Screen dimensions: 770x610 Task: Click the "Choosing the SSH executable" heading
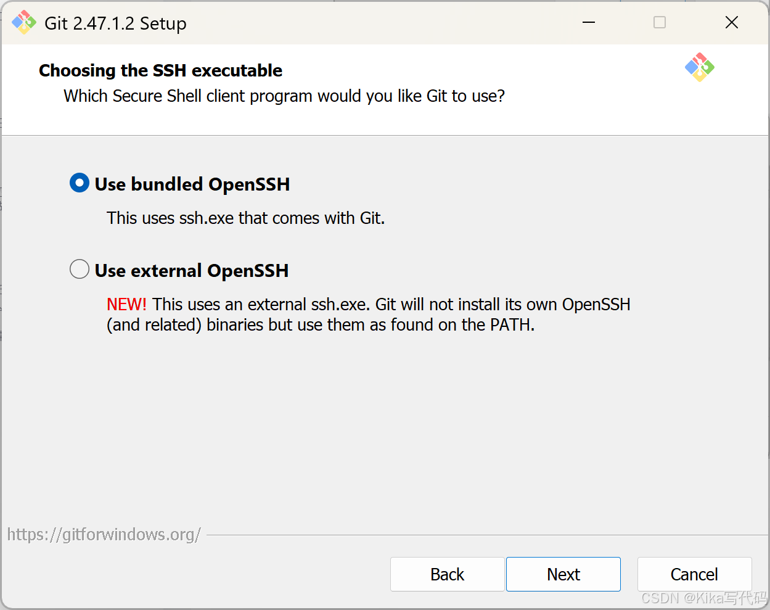160,71
